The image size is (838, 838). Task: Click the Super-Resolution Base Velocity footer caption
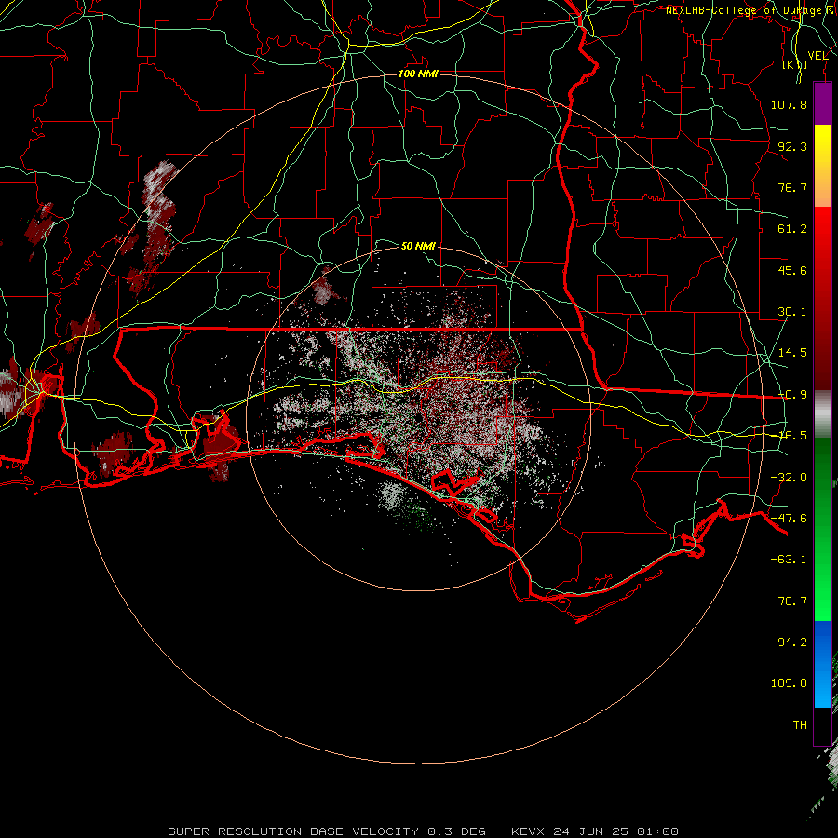click(424, 831)
